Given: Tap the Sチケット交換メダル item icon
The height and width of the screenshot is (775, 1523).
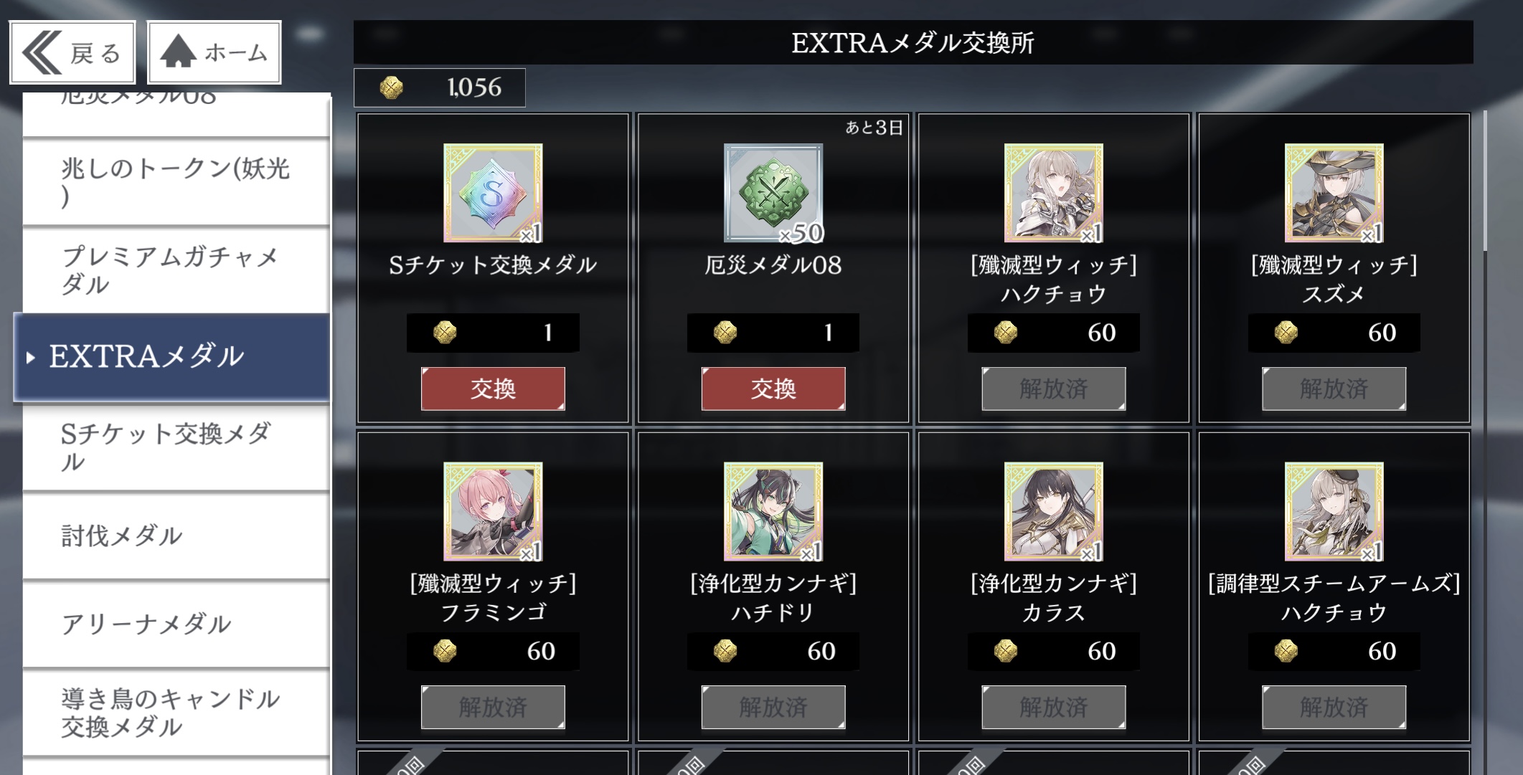Looking at the screenshot, I should (493, 193).
